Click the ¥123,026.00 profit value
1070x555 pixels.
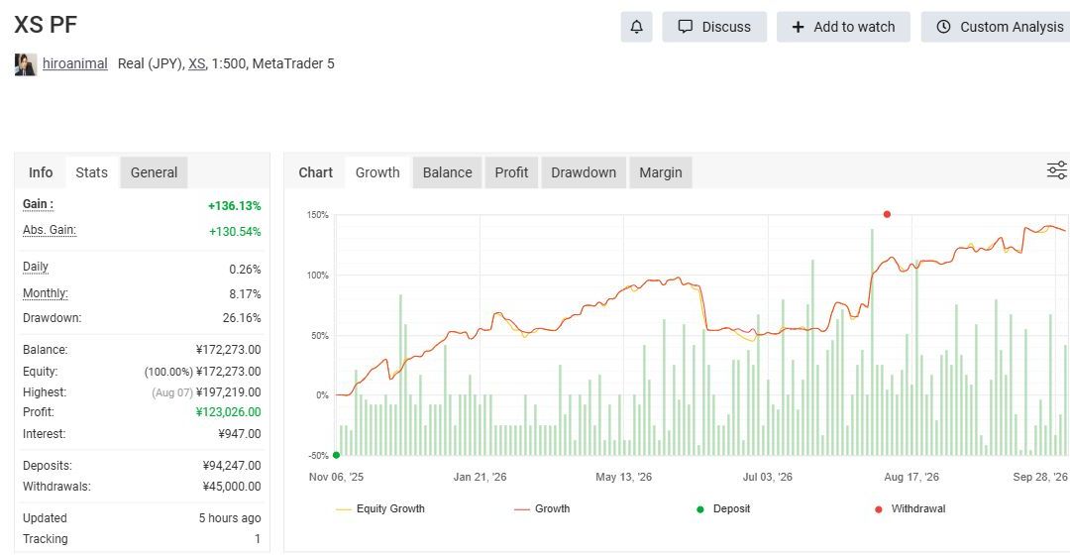[x=228, y=412]
